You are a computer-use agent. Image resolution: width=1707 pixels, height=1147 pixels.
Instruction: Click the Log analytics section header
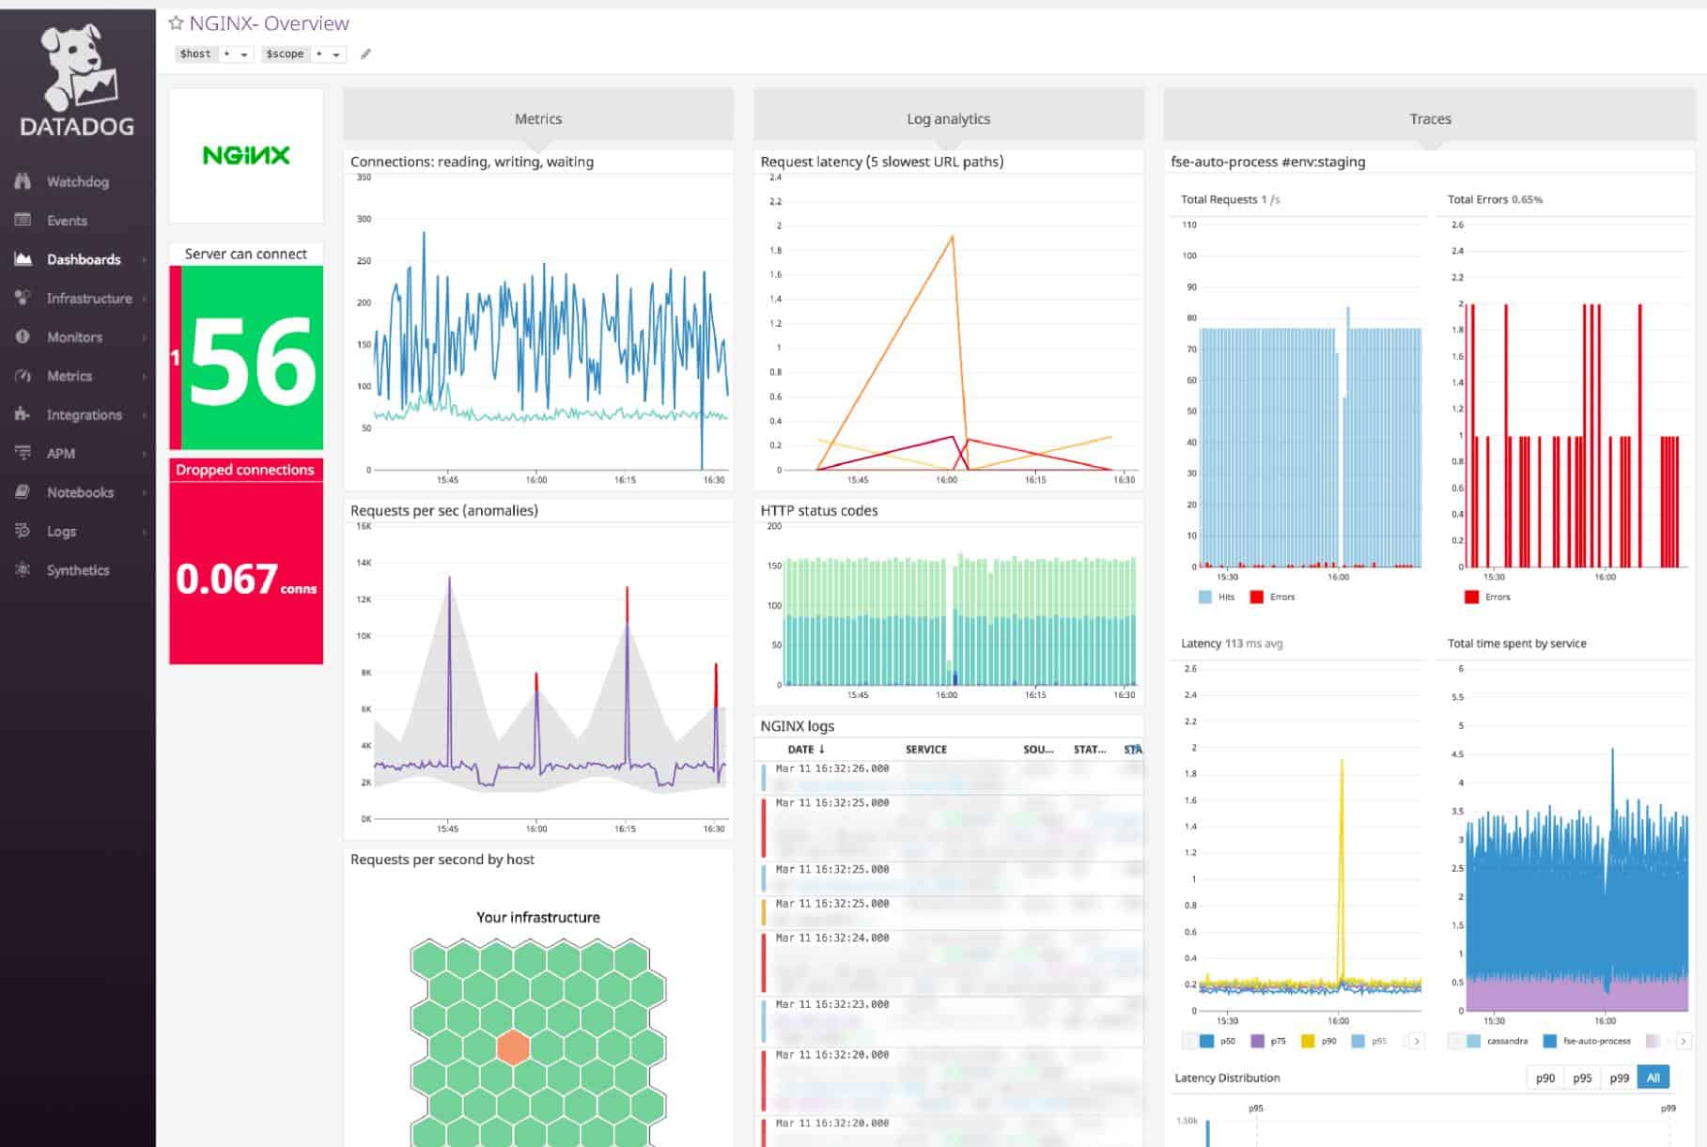pos(949,118)
